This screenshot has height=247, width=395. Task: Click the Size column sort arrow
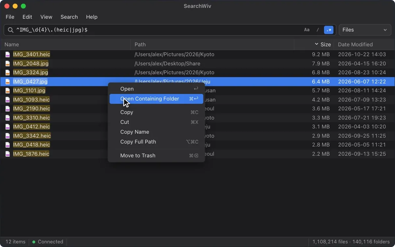click(x=316, y=44)
